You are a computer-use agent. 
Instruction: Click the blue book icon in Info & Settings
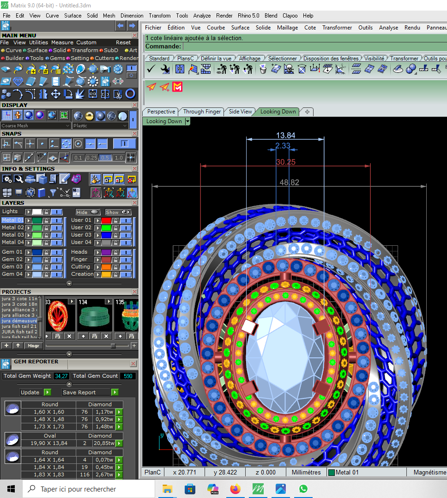[42, 192]
